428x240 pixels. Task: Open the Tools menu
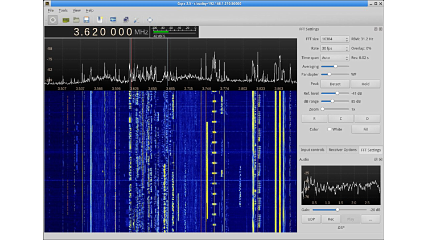pos(63,10)
